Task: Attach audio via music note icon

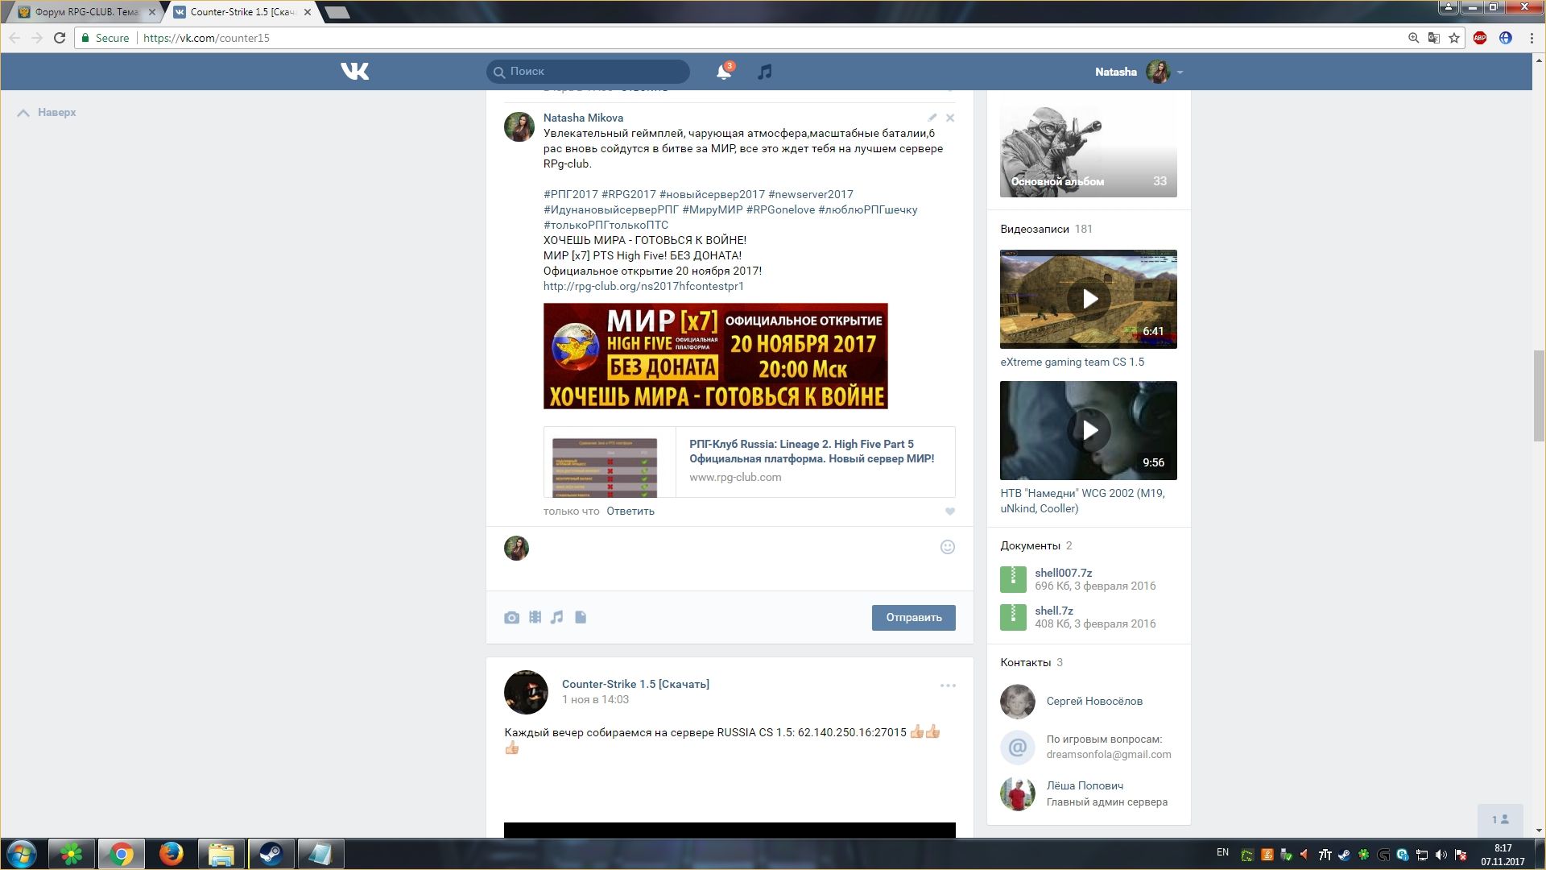Action: (557, 618)
